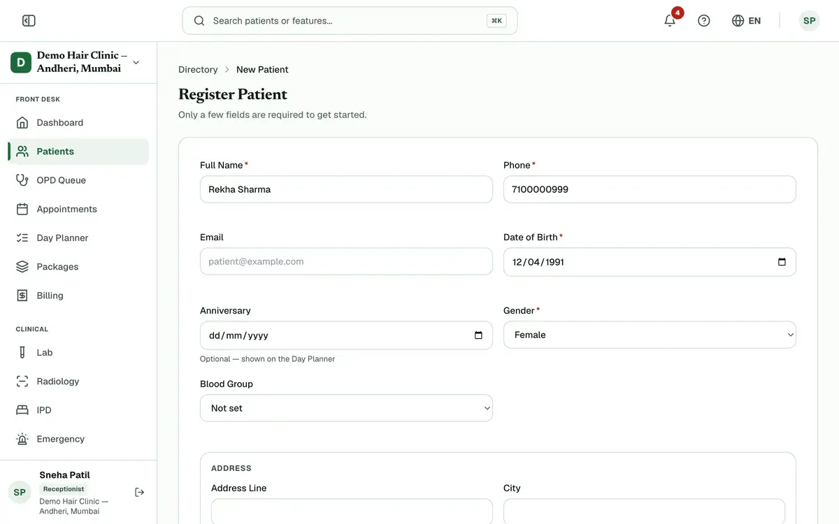Viewport: 839px width, 524px height.
Task: Click the Anniversary date field
Action: click(x=346, y=335)
